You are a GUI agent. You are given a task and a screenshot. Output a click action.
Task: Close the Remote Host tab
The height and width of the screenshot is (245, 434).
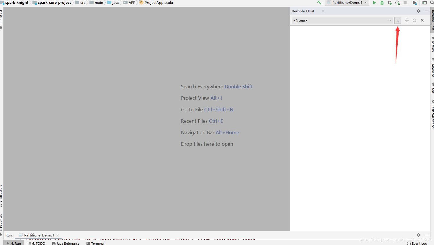pyautogui.click(x=323, y=11)
